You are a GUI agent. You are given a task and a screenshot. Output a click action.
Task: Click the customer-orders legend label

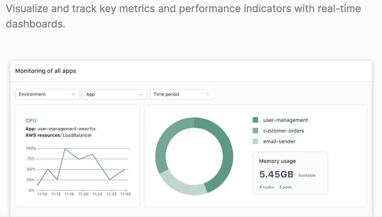[284, 131]
